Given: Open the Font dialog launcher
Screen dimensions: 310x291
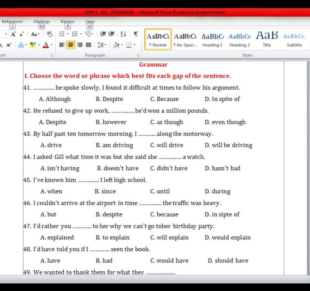Looking at the screenshot, I should coord(52,55).
